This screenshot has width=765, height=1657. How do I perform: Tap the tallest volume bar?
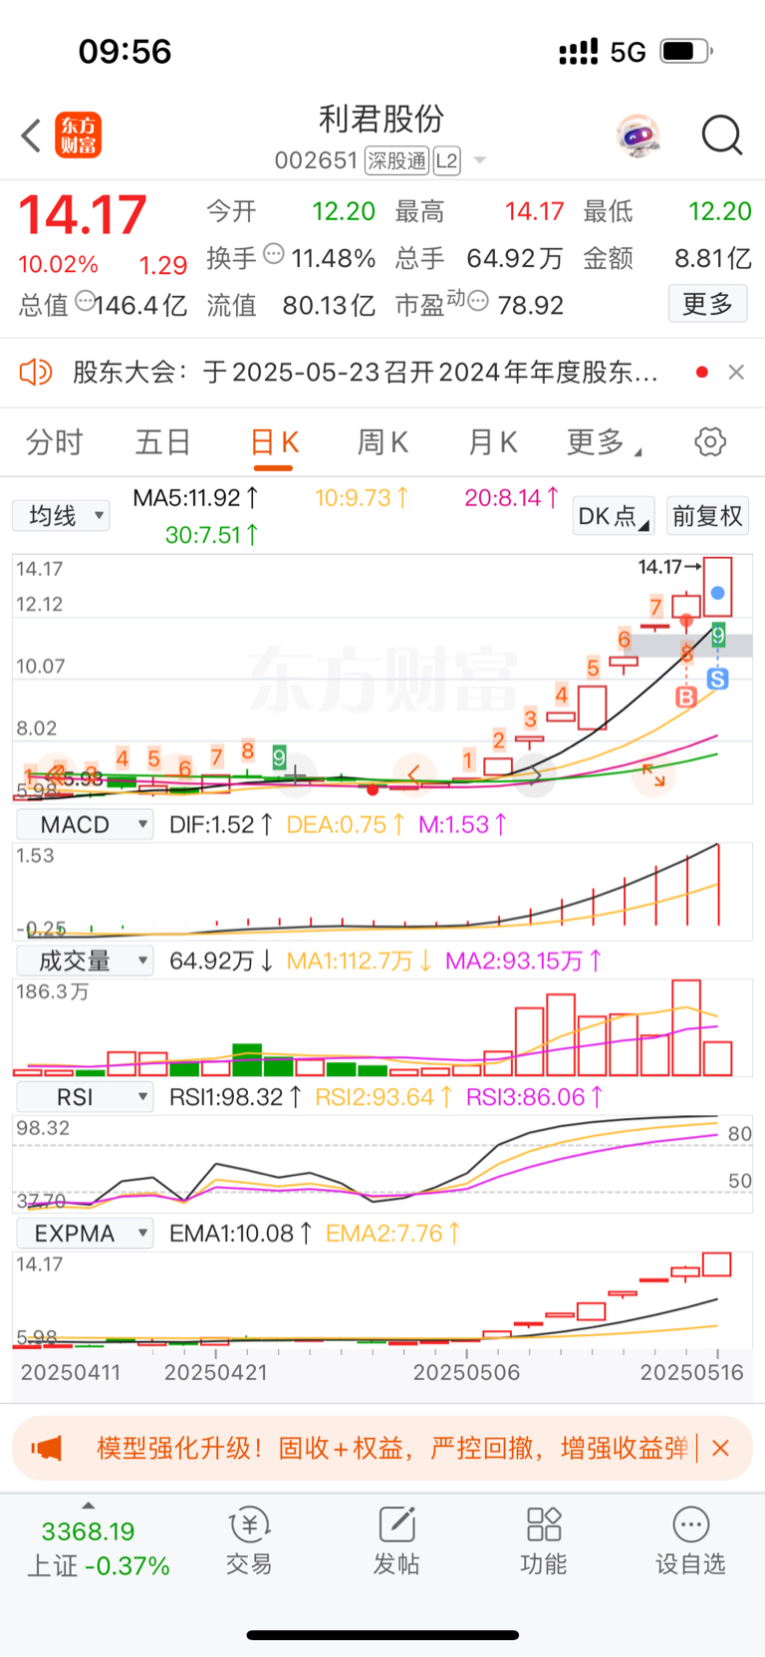(x=686, y=1027)
